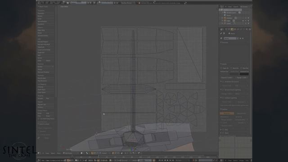Select face select mode icon
The height and width of the screenshot is (162, 288).
pyautogui.click(x=118, y=153)
